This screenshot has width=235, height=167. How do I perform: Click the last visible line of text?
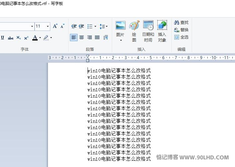(119, 159)
